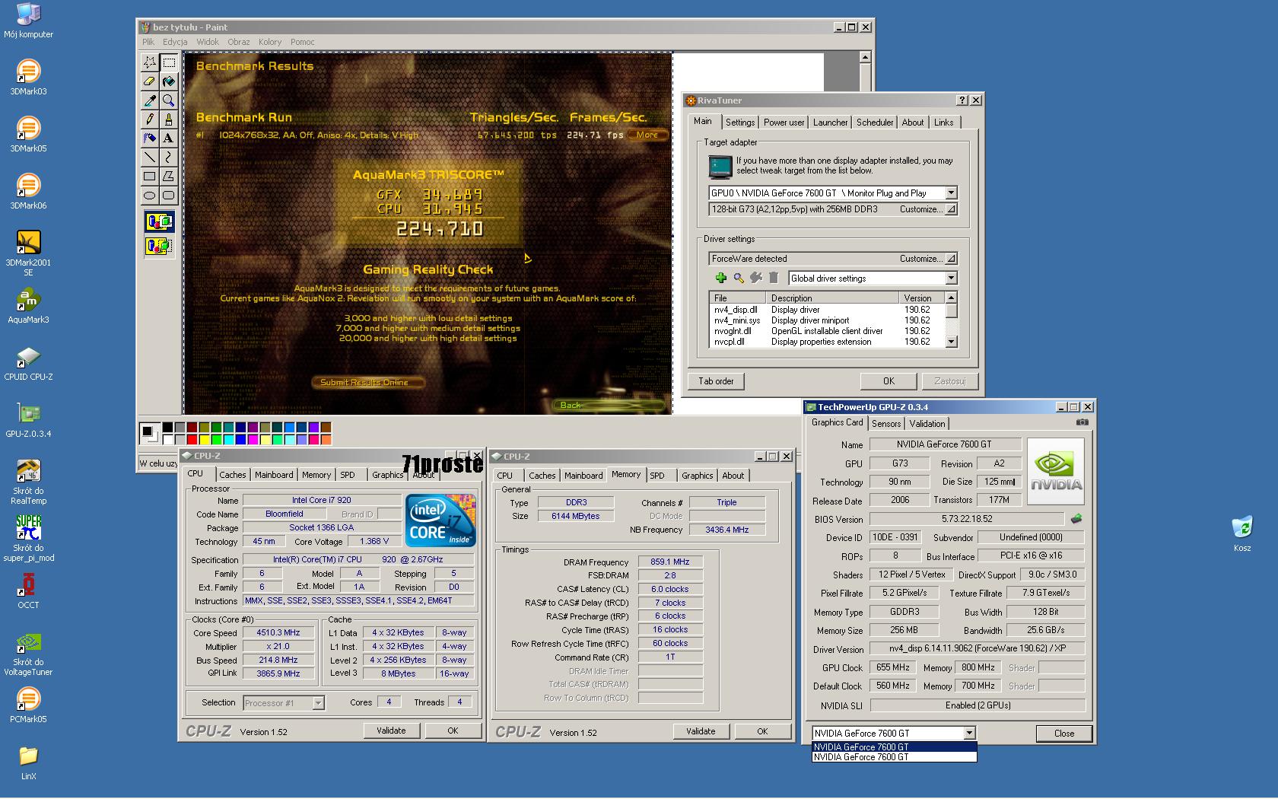Select the straight Line tool in Paint
The height and width of the screenshot is (799, 1278).
point(150,158)
